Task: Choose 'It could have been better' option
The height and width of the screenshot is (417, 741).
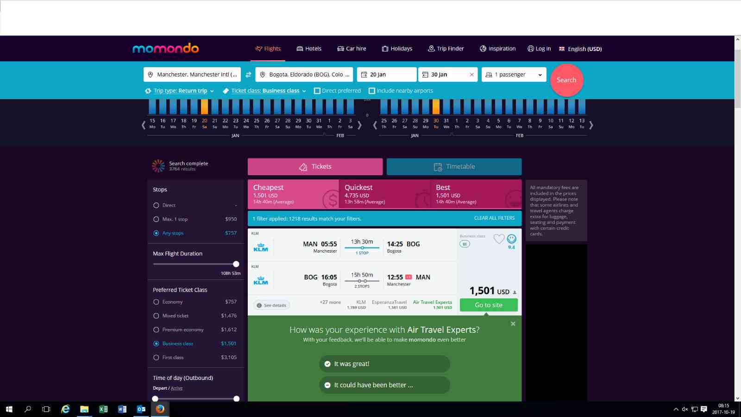Action: (x=384, y=385)
